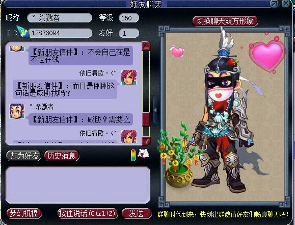This screenshot has width=295, height=225.
Task: Click the bear emoticon icon
Action: (x=143, y=154)
